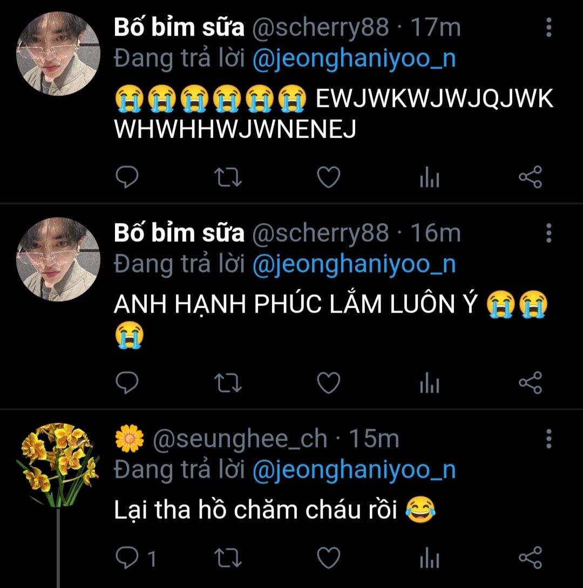The image size is (583, 588).
Task: Reply to the EWJWKWJWJQJWK tweet
Action: tap(127, 178)
